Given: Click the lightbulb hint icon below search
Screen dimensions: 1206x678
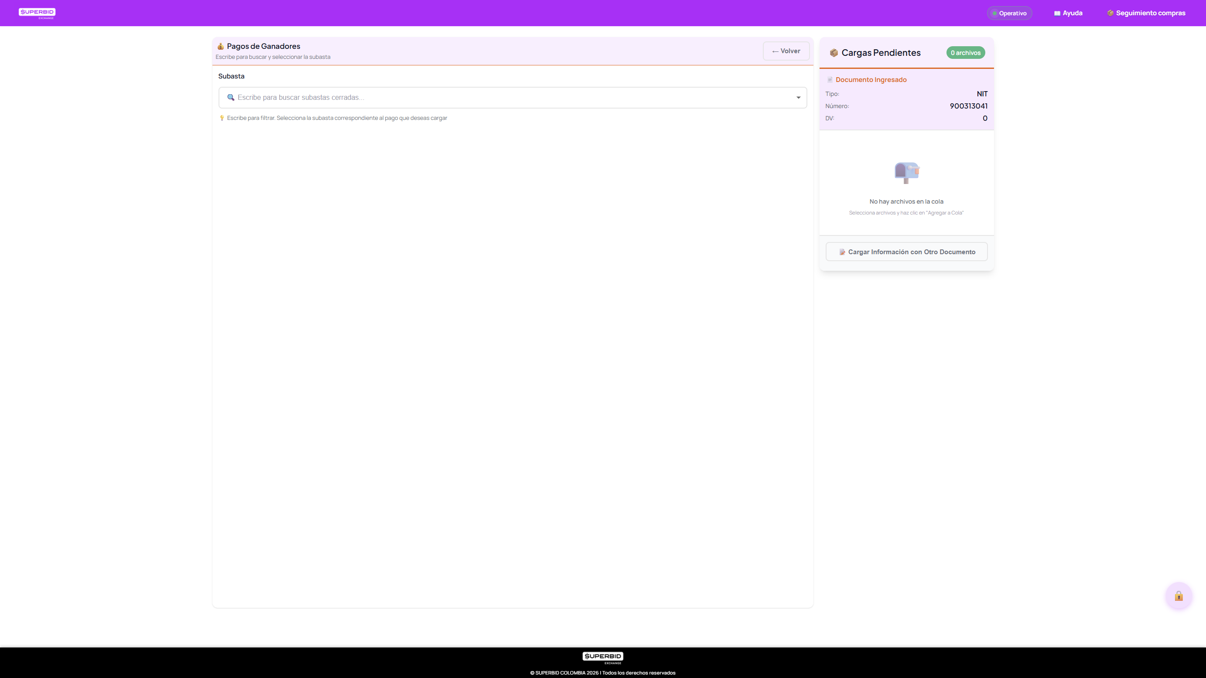Looking at the screenshot, I should point(222,118).
